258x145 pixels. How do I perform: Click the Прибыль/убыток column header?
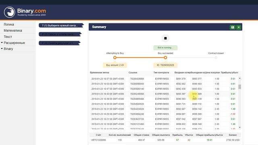pyautogui.click(x=229, y=72)
